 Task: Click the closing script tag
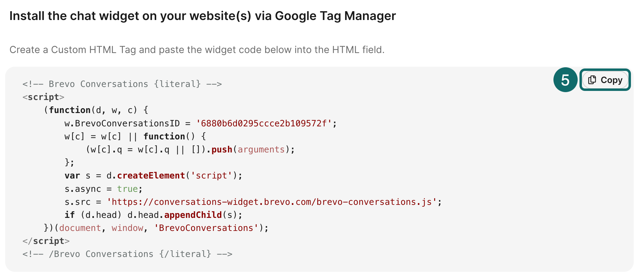(46, 241)
